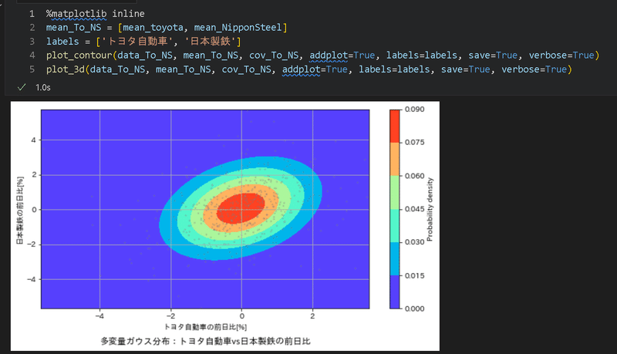Click the plot_contour function name

click(x=79, y=56)
